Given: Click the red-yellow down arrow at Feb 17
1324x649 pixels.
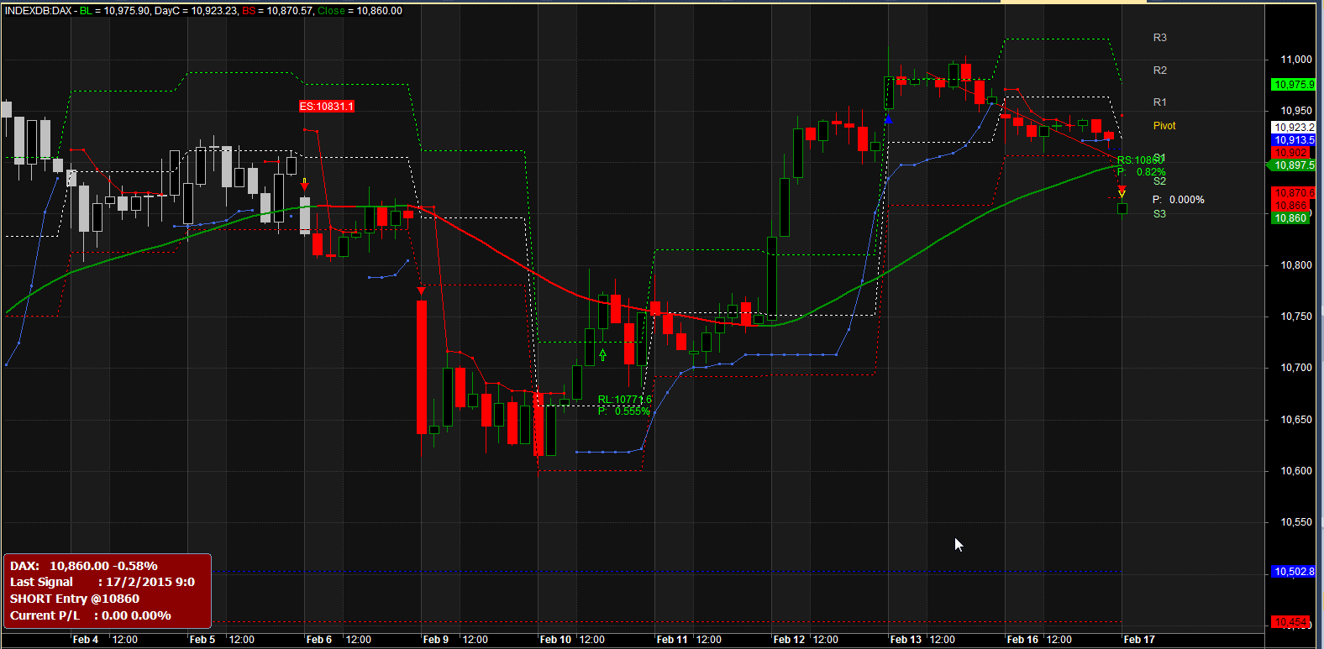Looking at the screenshot, I should (1122, 192).
